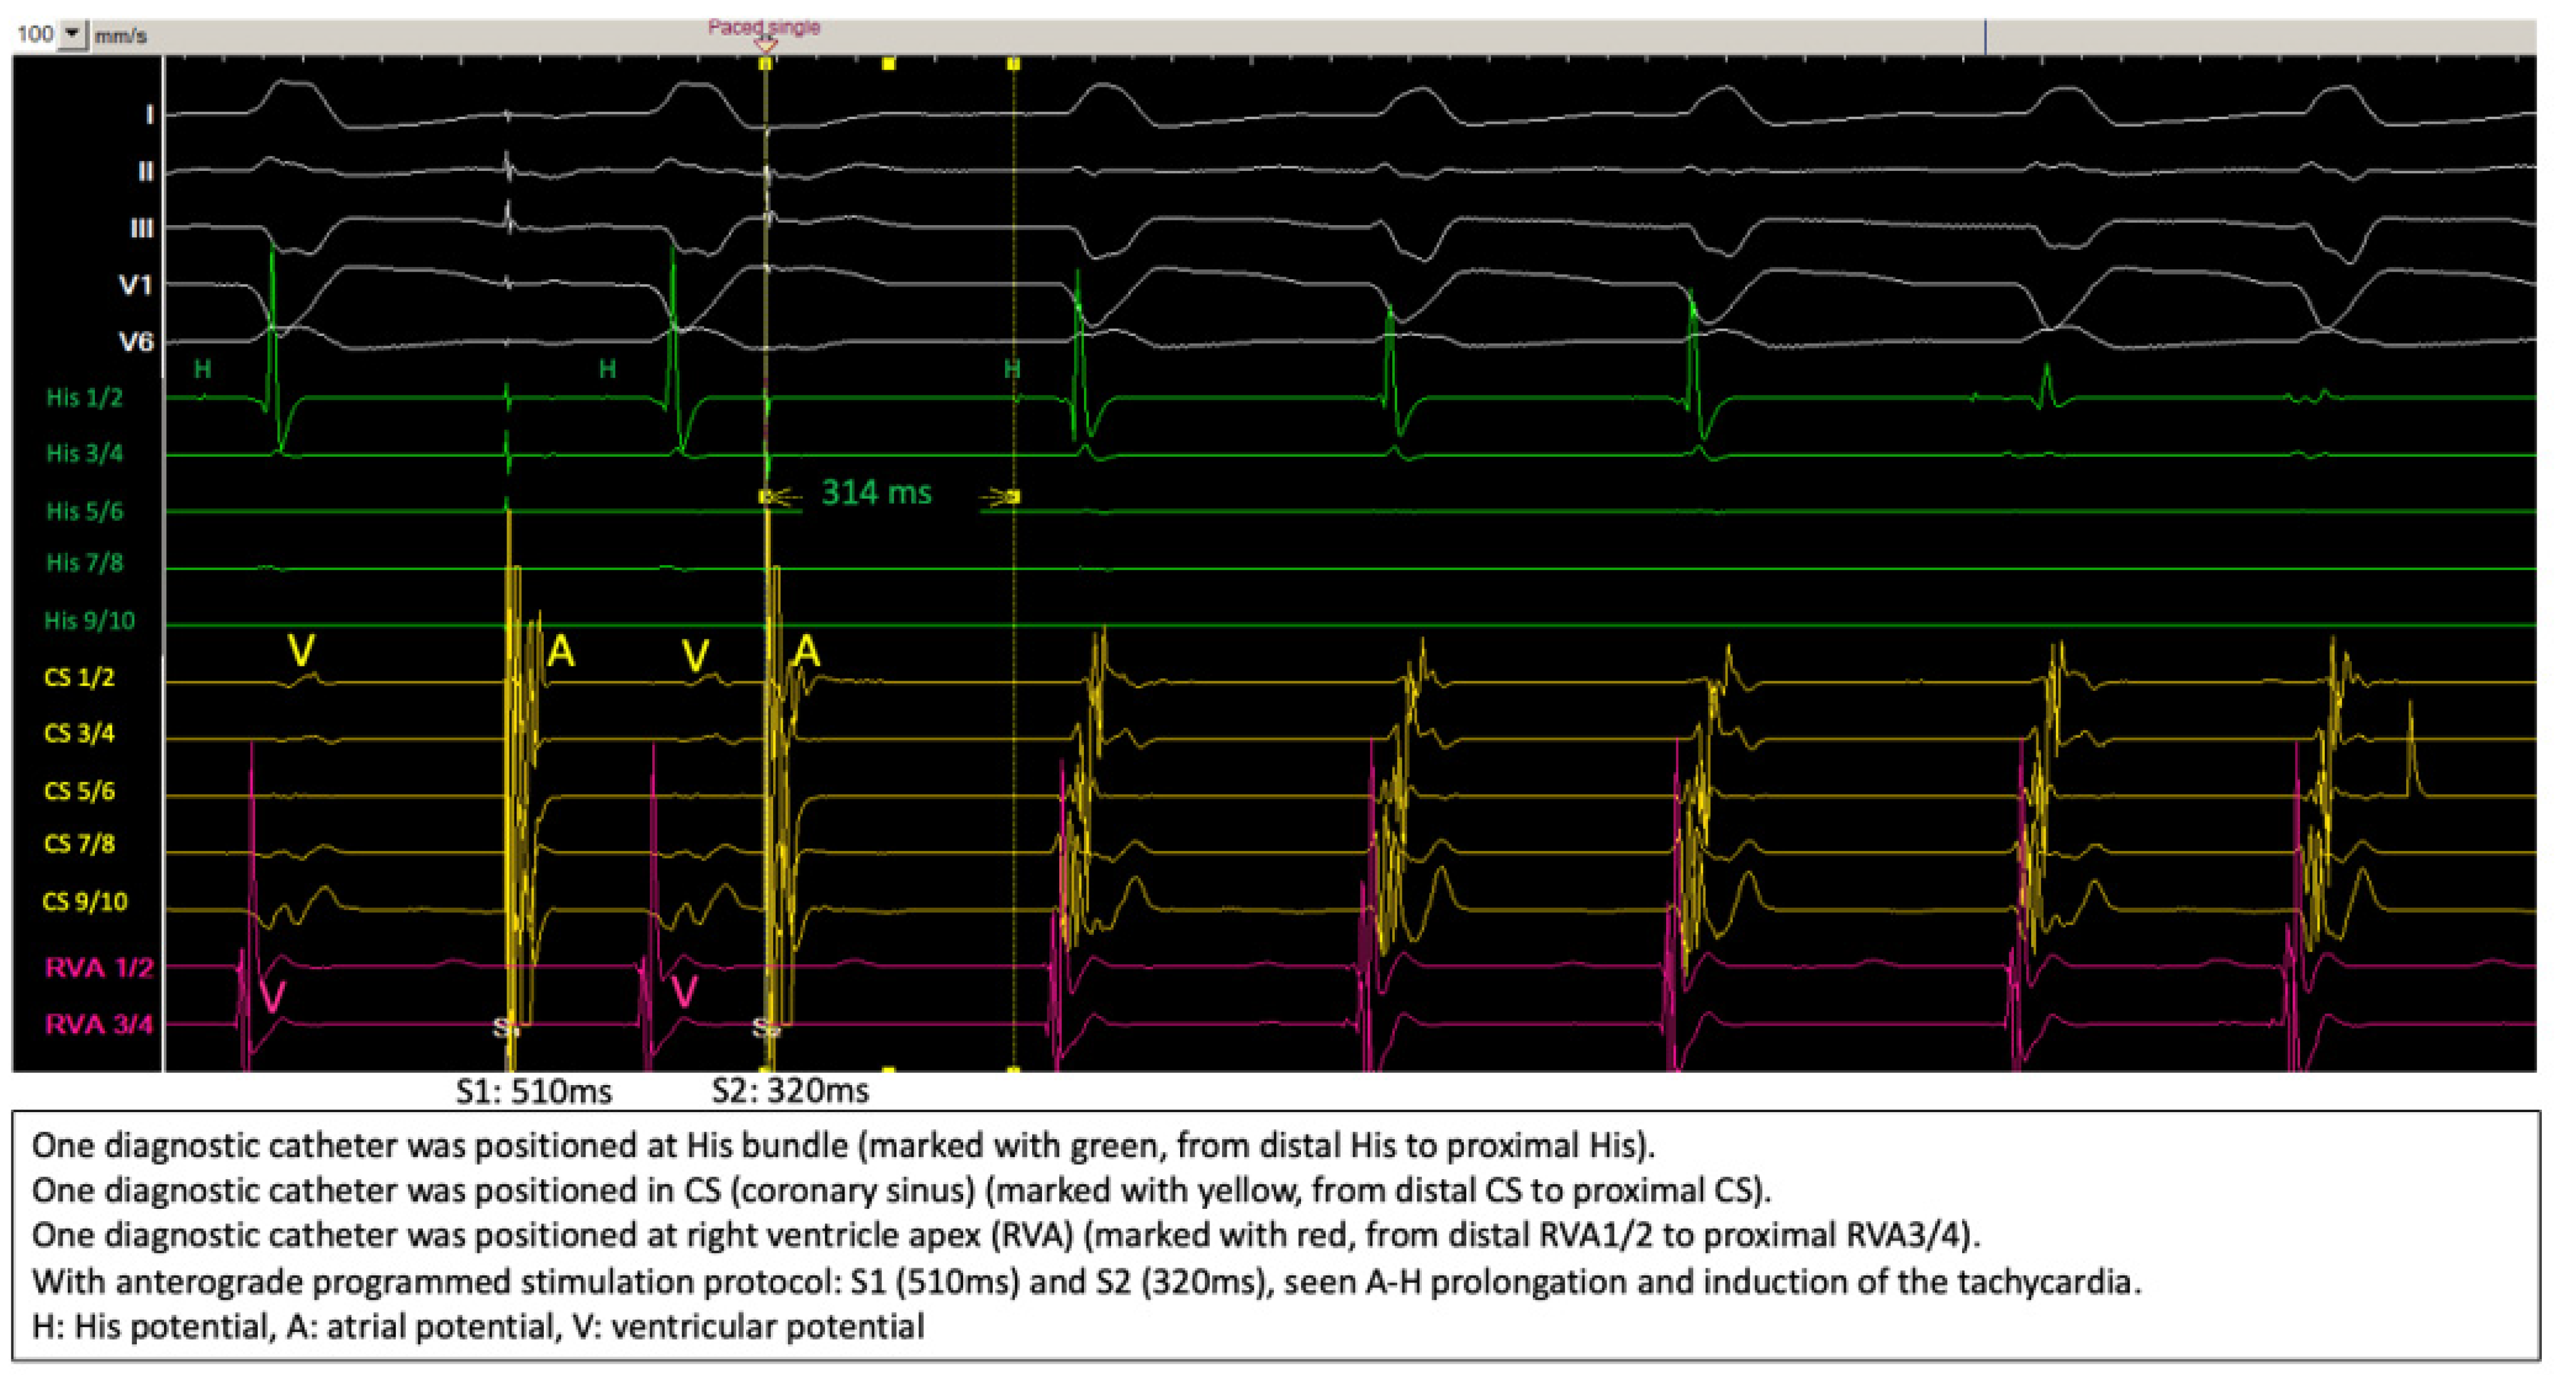This screenshot has width=2556, height=1375.
Task: Select the CS 1/2 channel label
Action: tap(80, 678)
